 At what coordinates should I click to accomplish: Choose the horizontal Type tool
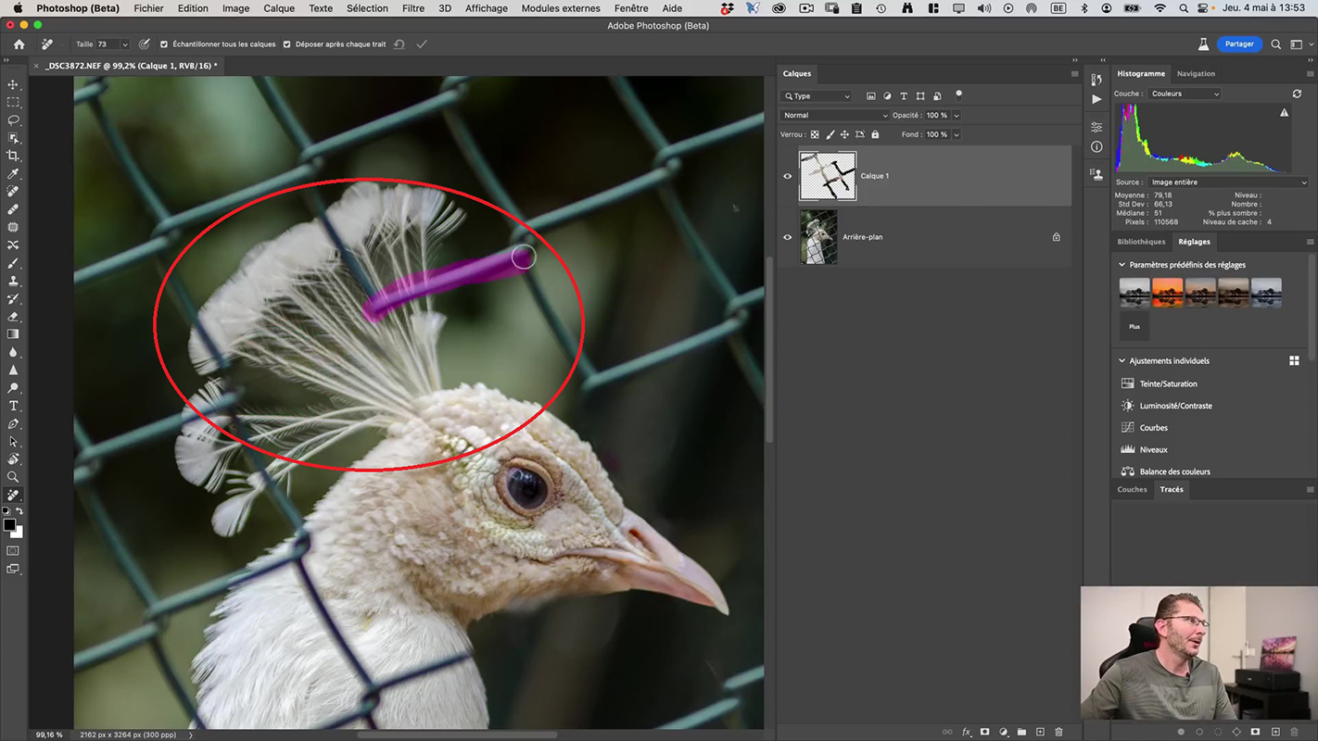(13, 406)
